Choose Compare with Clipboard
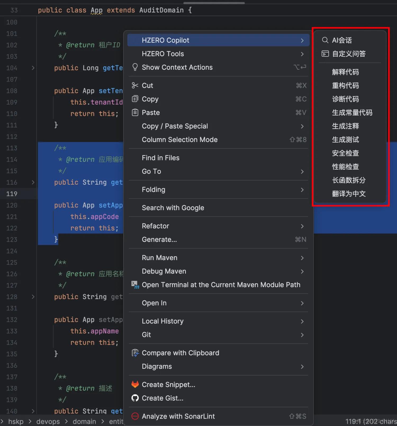Image resolution: width=397 pixels, height=426 pixels. (x=218, y=353)
